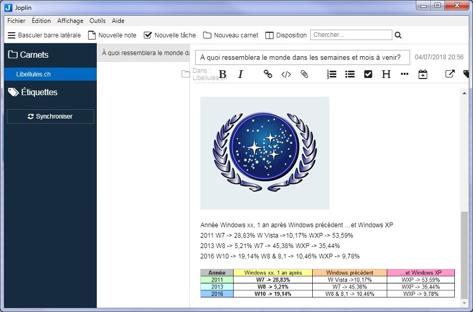
Task: Click the table cell W Vista ->10,17%
Action: (x=350, y=280)
